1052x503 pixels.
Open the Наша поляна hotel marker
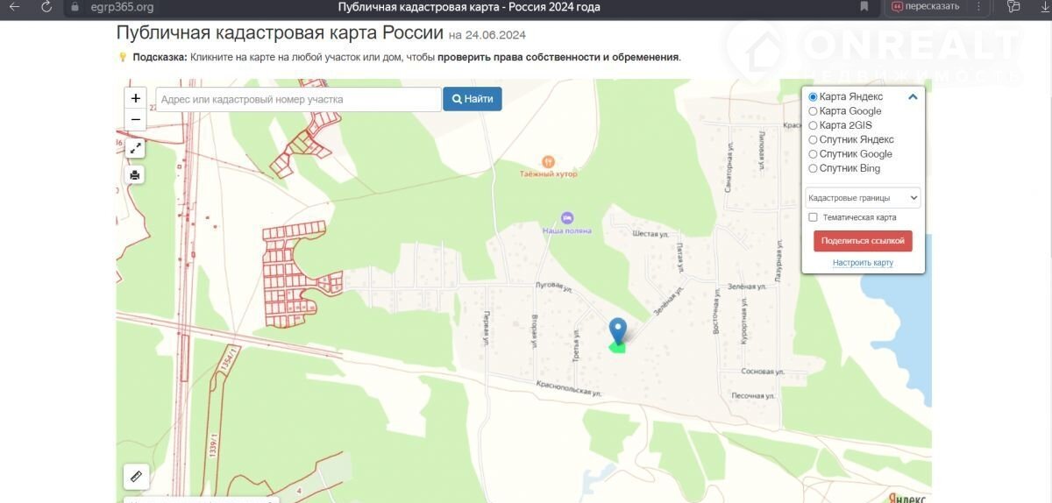point(566,217)
